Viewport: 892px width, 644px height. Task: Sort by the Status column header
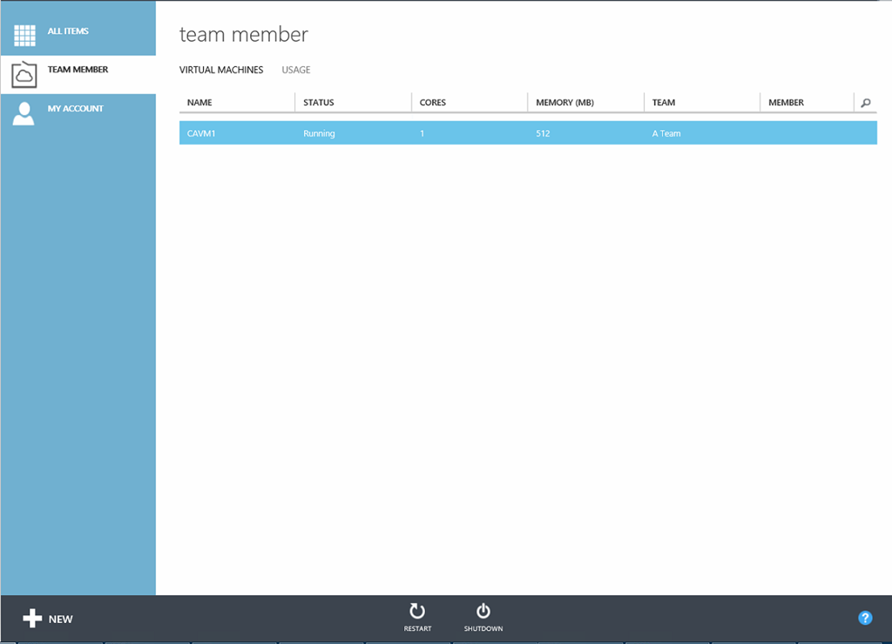[319, 103]
